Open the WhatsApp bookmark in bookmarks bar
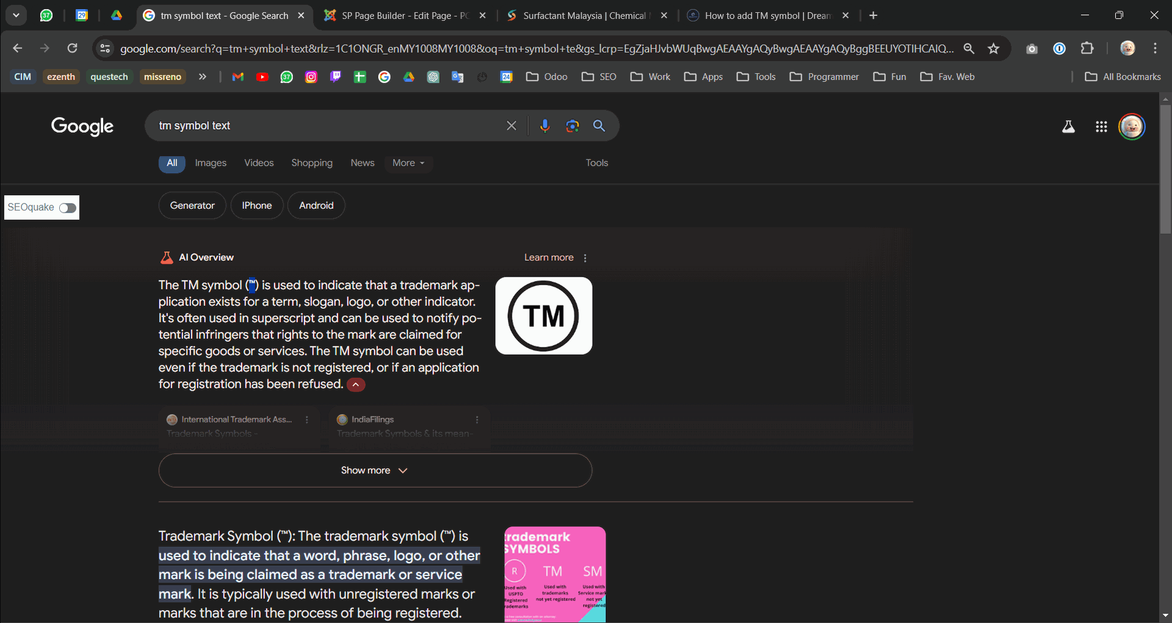Screen dimensions: 1172x623 (x=287, y=76)
